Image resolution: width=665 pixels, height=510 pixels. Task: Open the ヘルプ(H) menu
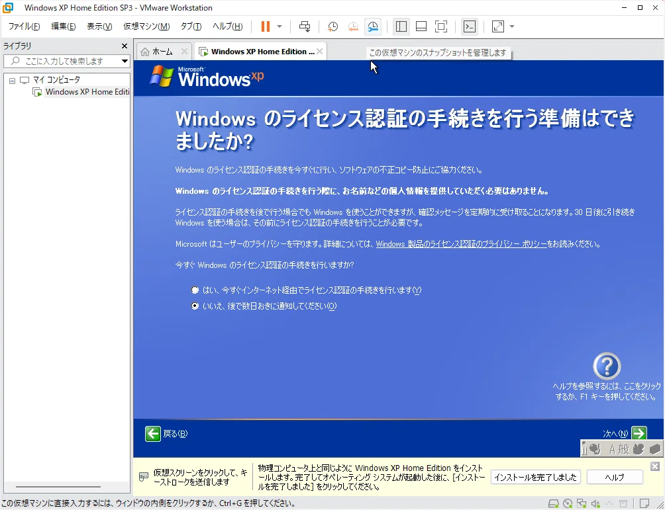[227, 26]
